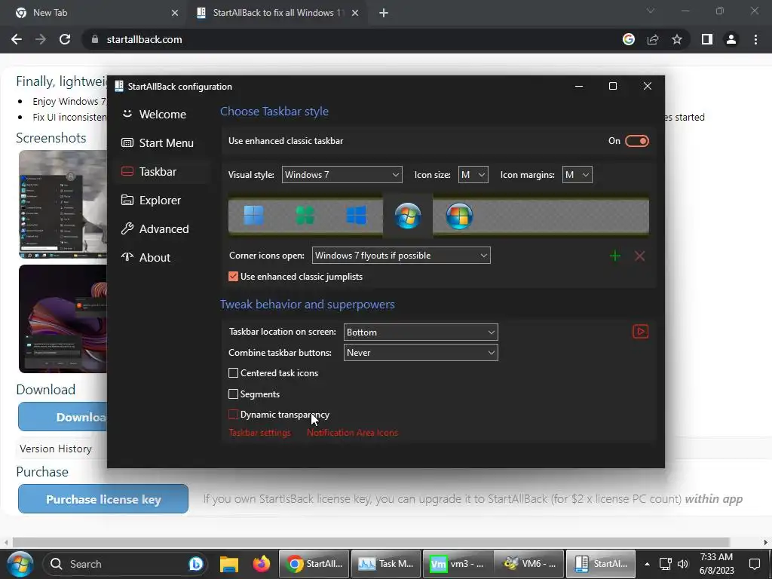Image resolution: width=772 pixels, height=579 pixels.
Task: Open notification center icon
Action: point(754,564)
